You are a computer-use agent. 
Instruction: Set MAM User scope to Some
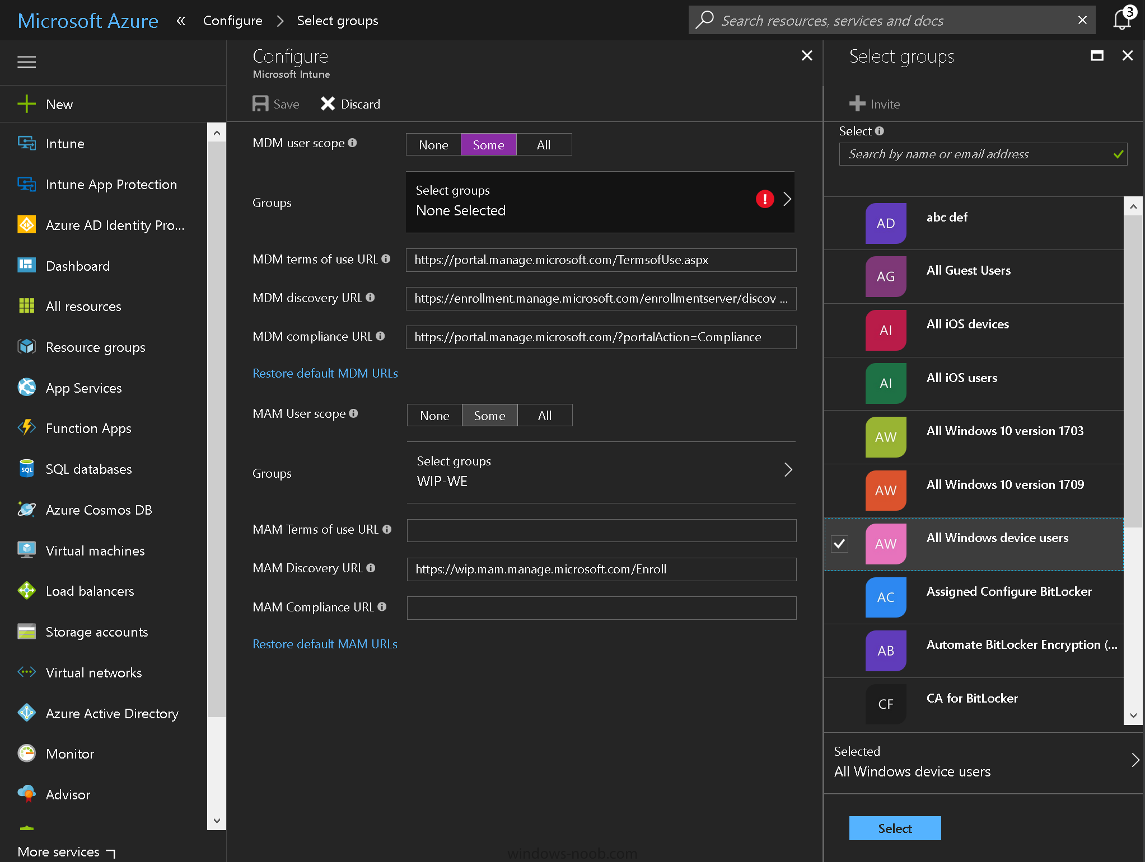[489, 416]
